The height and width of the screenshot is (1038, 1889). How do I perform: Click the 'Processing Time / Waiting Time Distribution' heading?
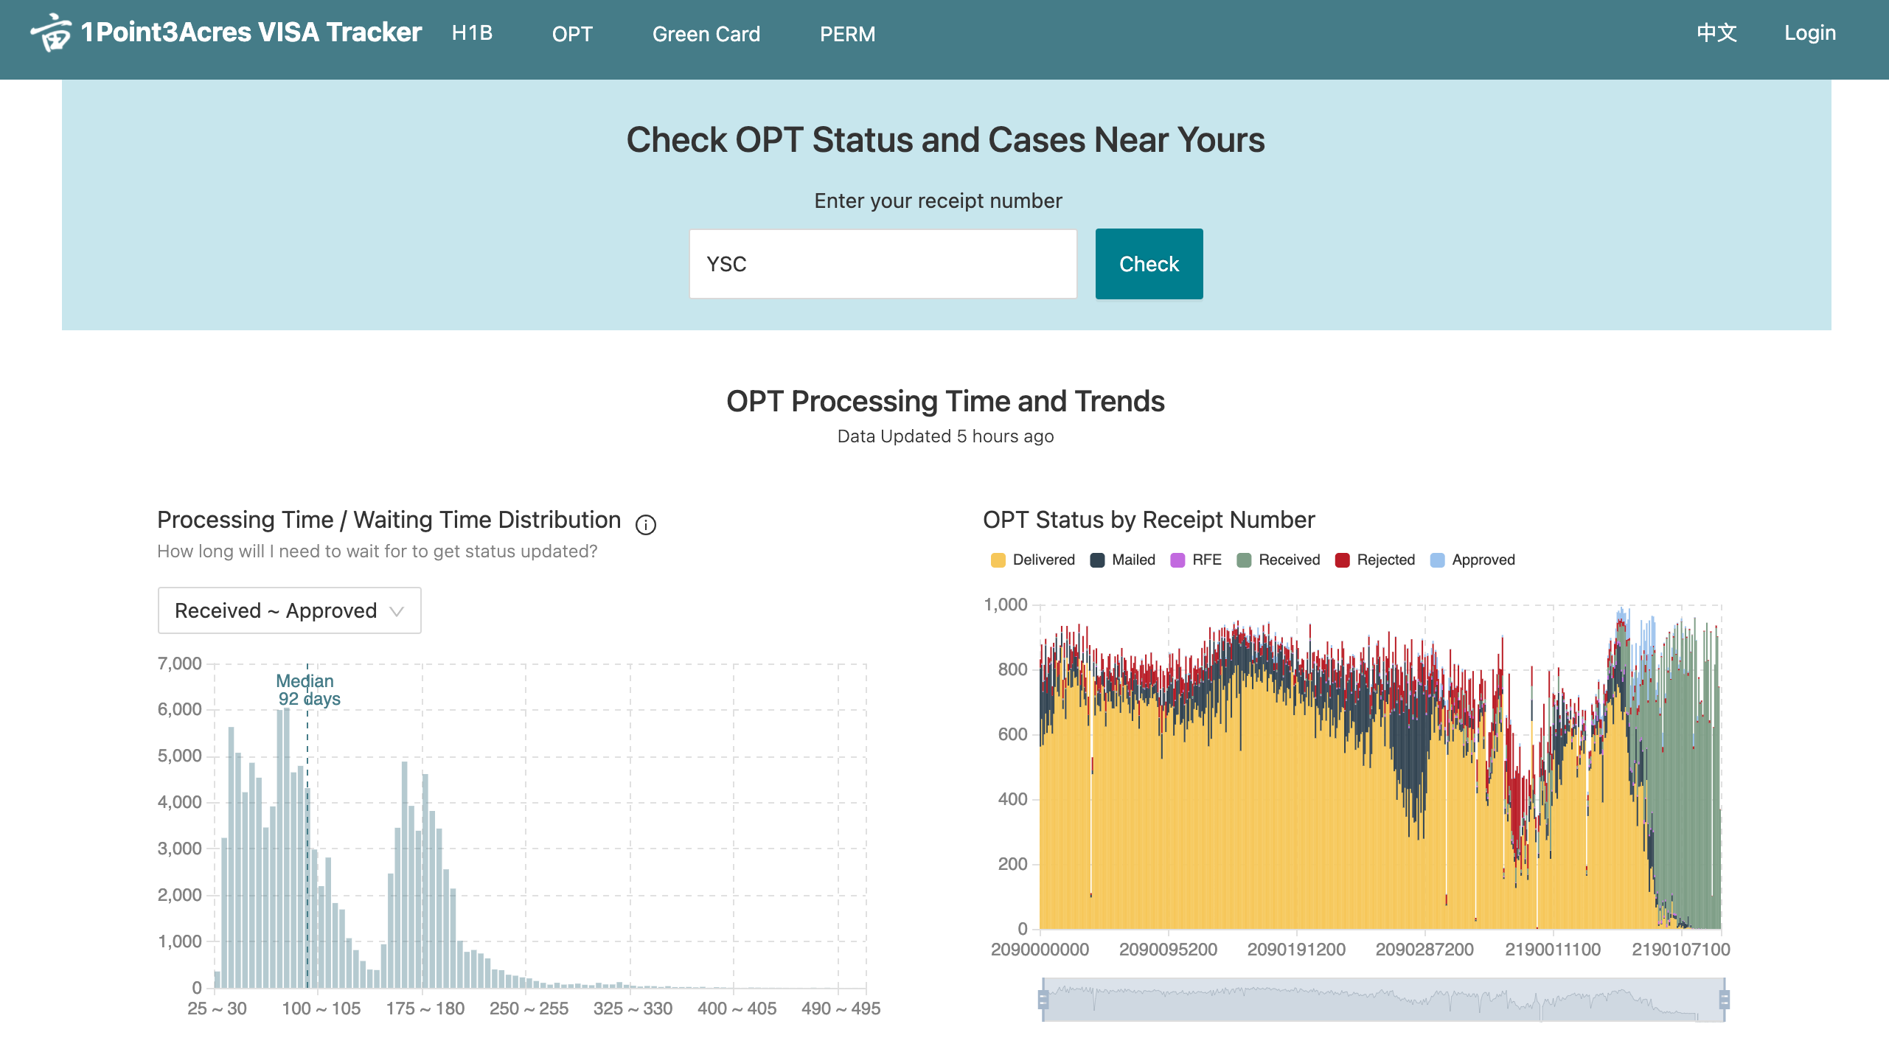389,520
